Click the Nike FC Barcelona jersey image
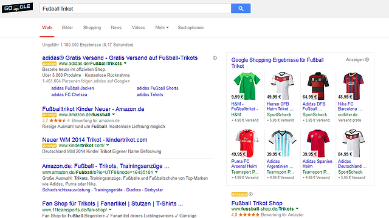This screenshot has width=389, height=218. (353, 86)
